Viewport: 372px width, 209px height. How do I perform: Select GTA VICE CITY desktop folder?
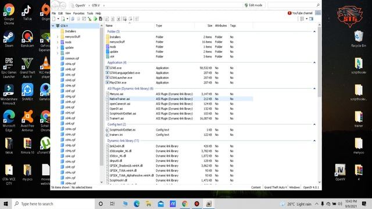point(9,175)
